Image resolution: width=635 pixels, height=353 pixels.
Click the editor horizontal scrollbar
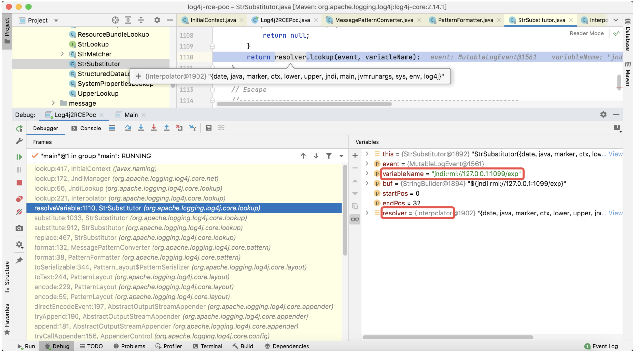304,104
